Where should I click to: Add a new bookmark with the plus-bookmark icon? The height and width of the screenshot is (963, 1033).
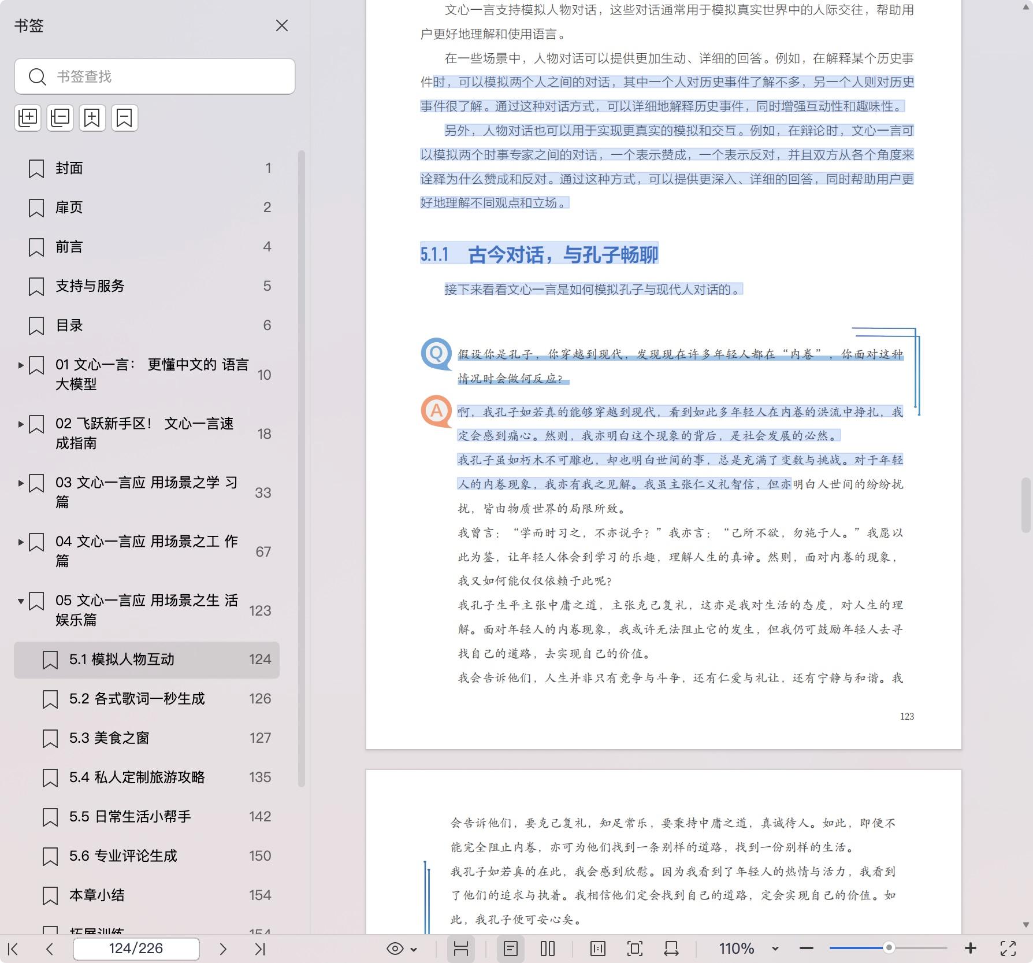[x=92, y=118]
